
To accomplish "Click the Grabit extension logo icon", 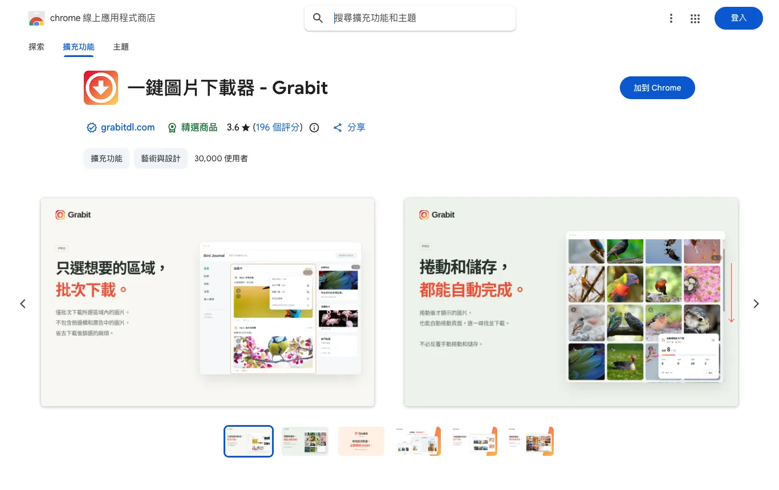I will pos(101,88).
